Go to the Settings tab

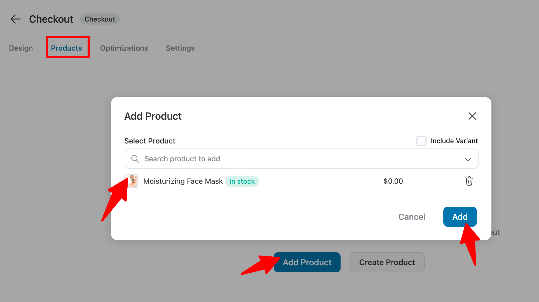click(180, 48)
